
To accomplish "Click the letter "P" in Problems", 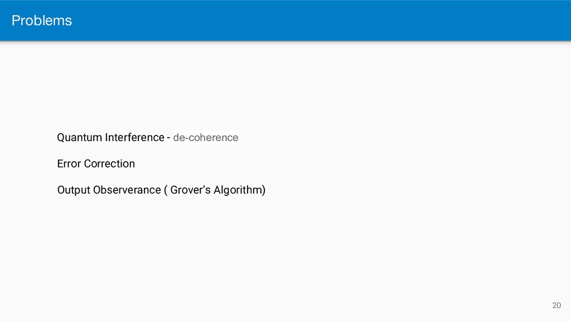I will 15,21.
